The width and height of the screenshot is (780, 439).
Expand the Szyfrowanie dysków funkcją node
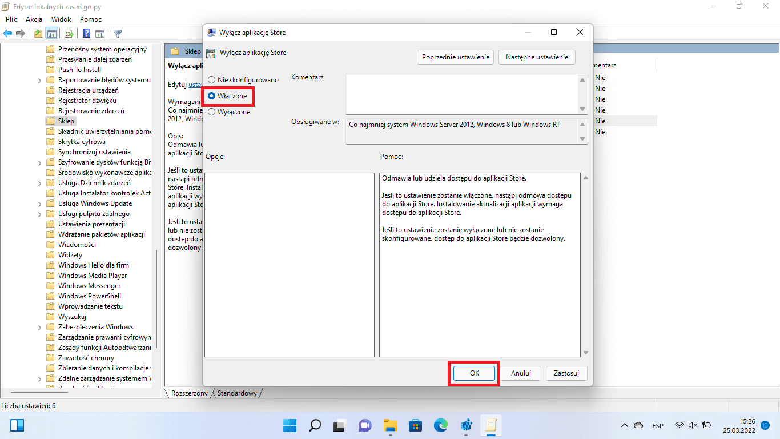[x=39, y=162]
